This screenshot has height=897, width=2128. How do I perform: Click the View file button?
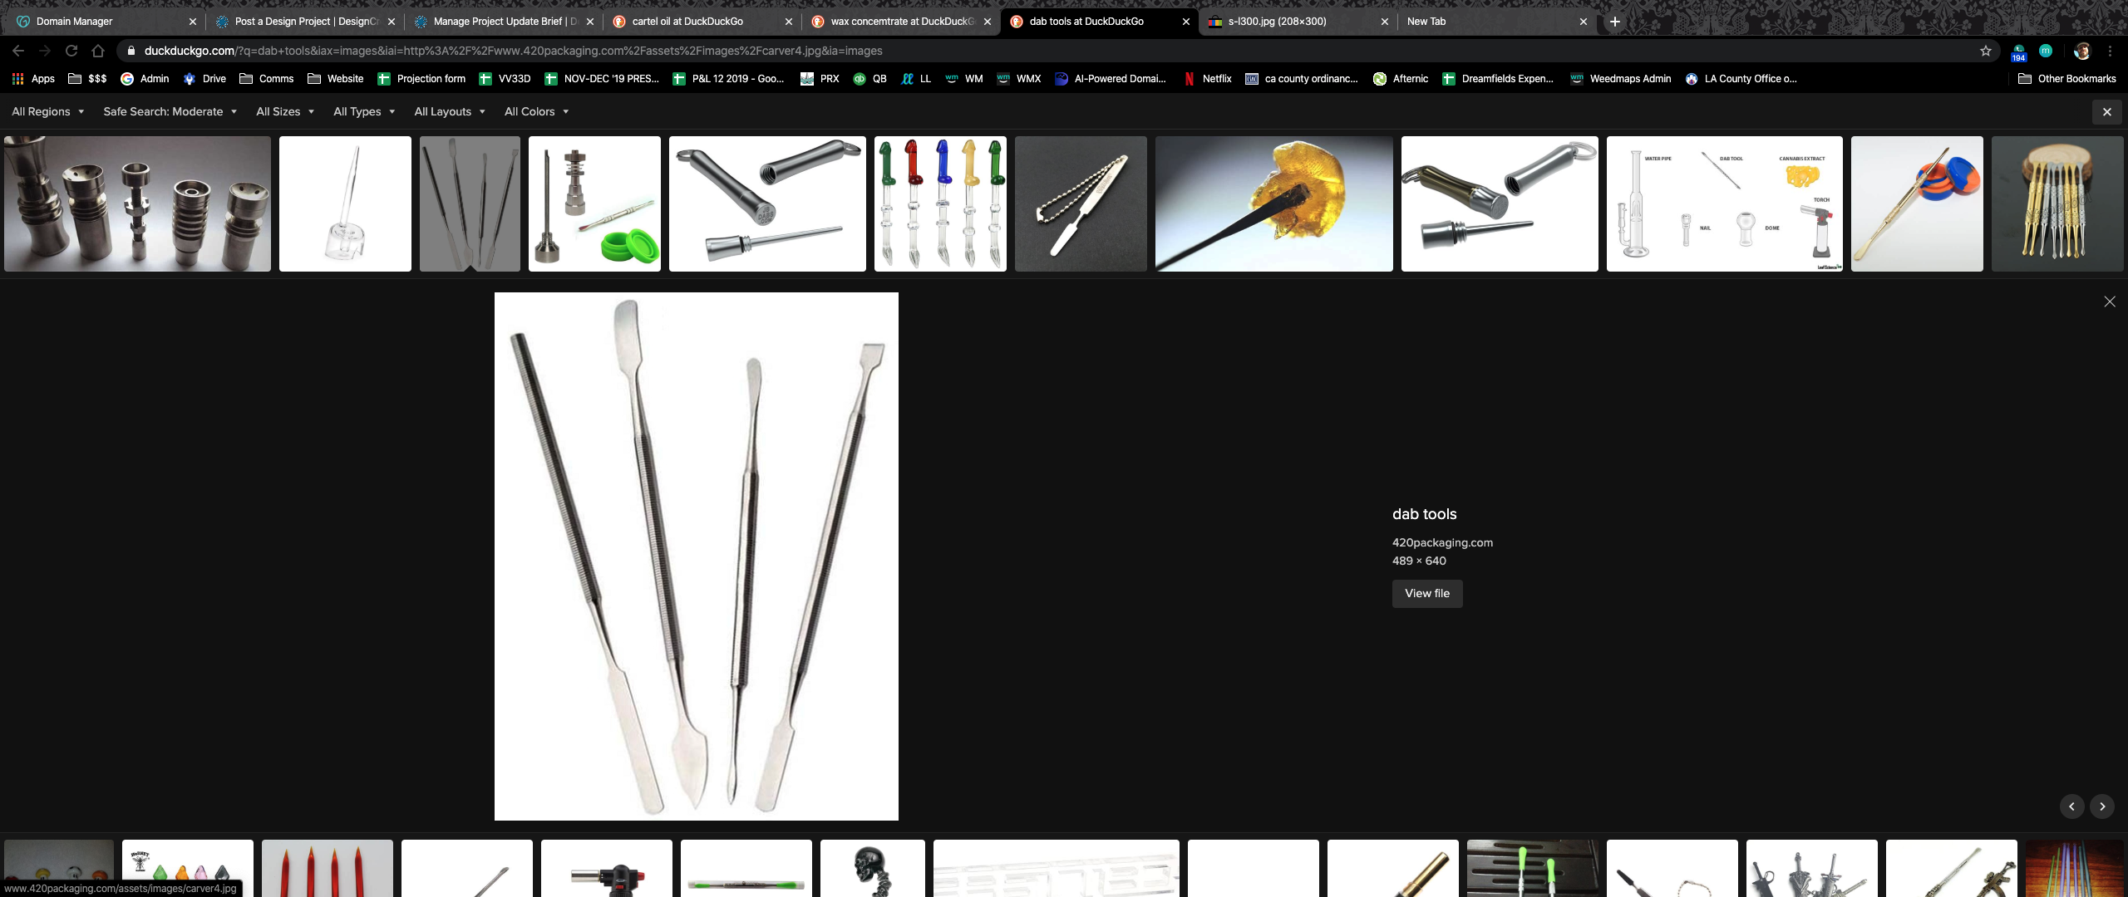[x=1426, y=593]
